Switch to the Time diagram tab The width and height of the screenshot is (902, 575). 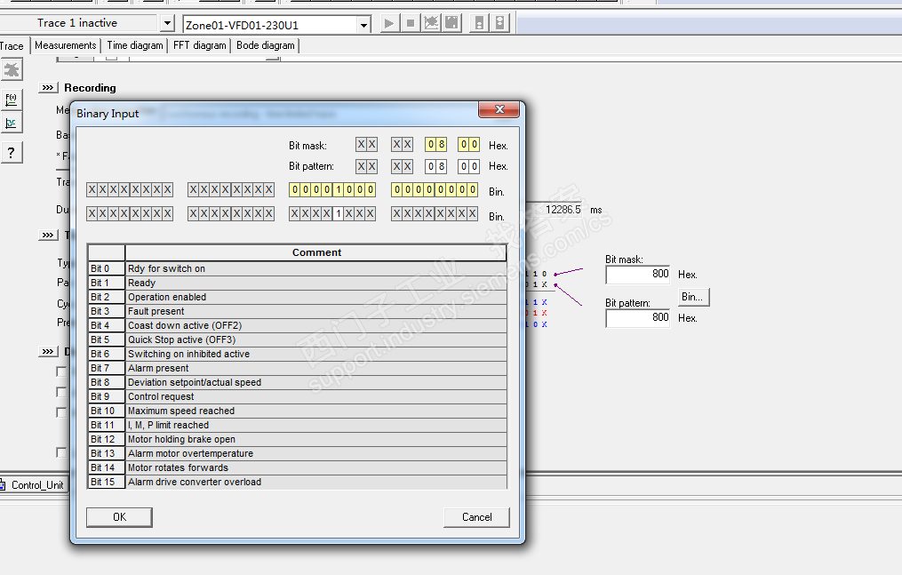tap(135, 45)
